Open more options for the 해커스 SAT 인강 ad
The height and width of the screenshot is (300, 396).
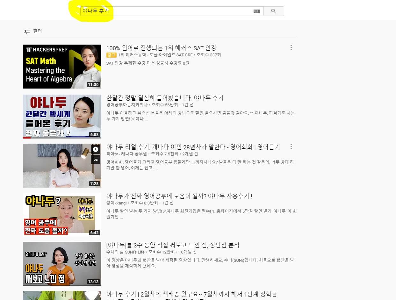pyautogui.click(x=291, y=48)
